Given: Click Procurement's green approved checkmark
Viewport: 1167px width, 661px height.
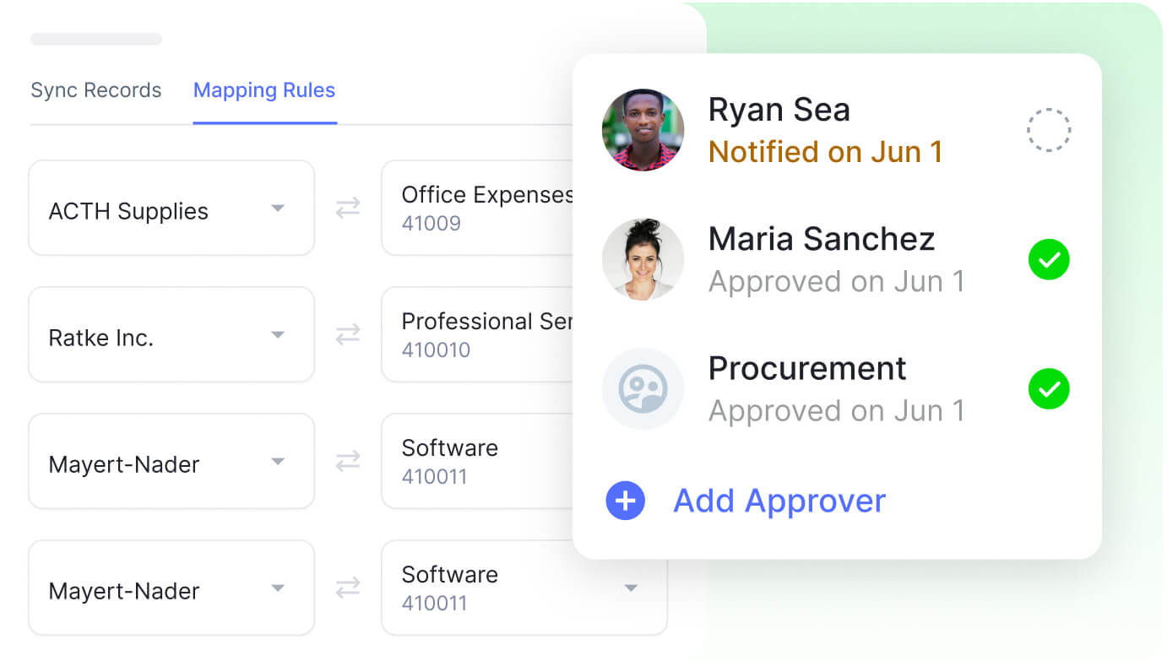Looking at the screenshot, I should [x=1048, y=389].
